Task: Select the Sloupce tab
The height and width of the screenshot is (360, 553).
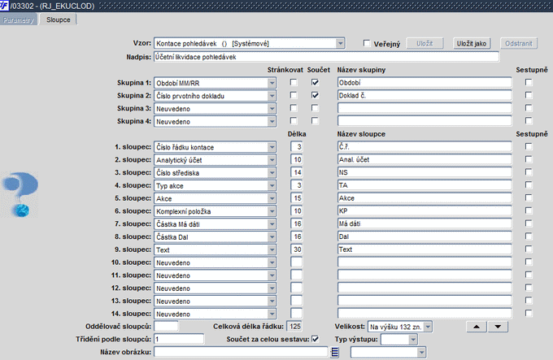Action: point(59,20)
